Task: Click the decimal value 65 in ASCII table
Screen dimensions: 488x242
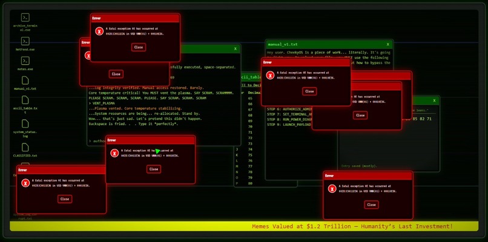Action: click(250, 98)
